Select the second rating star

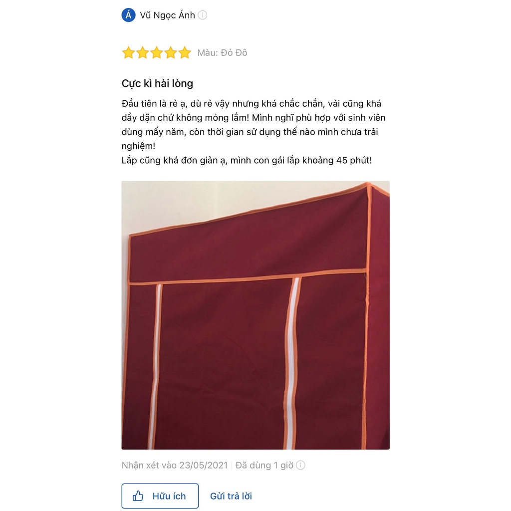(x=142, y=52)
